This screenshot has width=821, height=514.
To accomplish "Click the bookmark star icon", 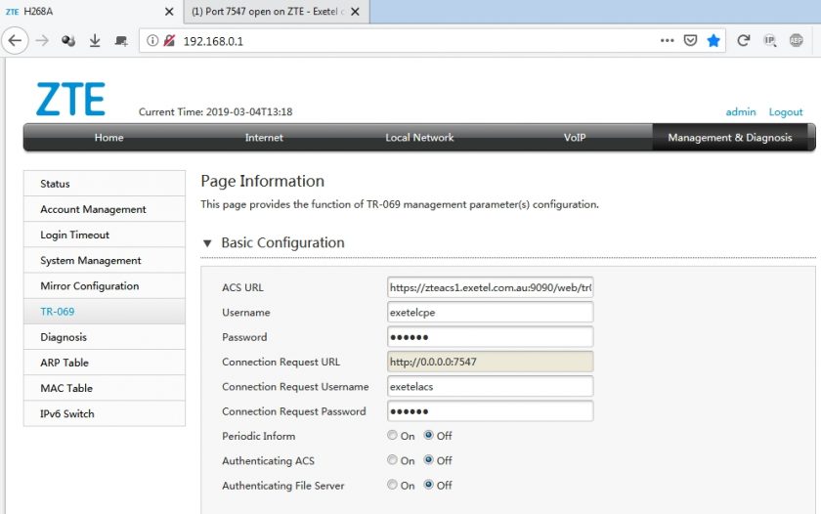I will (x=713, y=41).
